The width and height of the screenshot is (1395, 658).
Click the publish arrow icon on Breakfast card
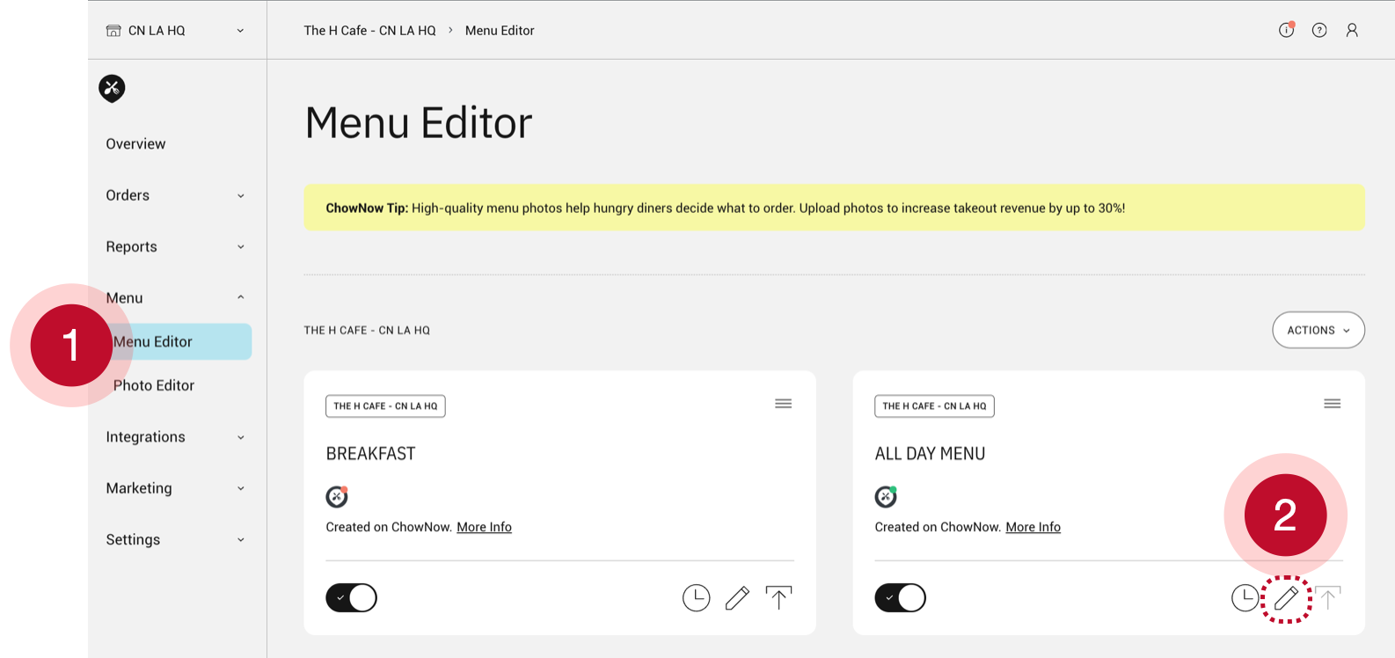coord(778,598)
